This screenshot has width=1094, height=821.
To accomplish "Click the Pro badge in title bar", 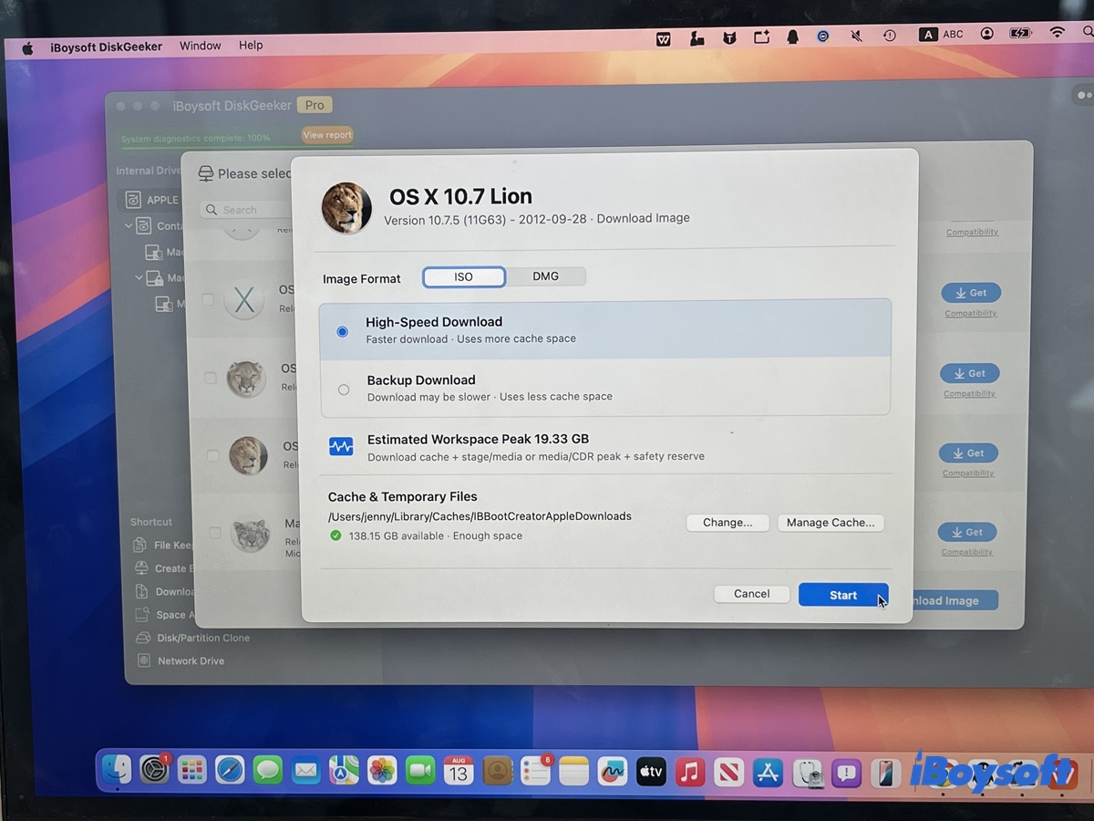I will 315,105.
